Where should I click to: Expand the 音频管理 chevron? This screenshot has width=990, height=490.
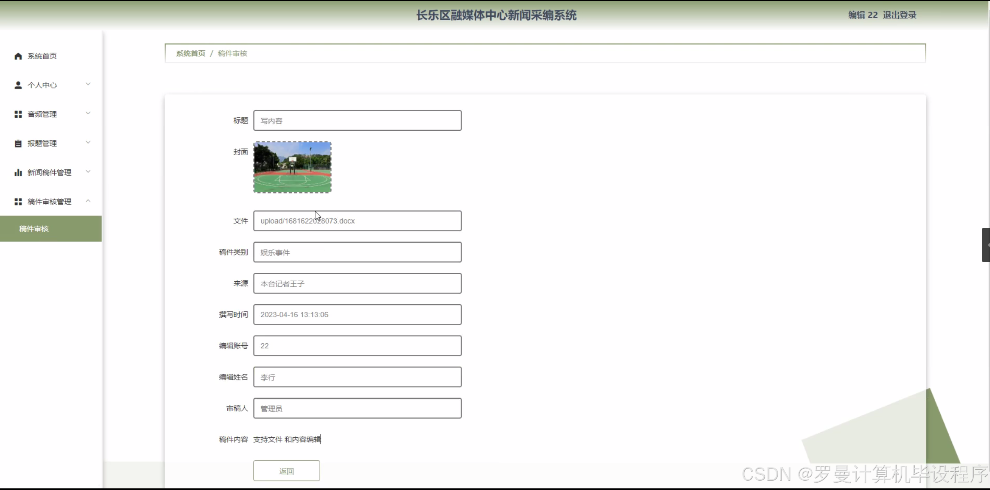click(88, 114)
